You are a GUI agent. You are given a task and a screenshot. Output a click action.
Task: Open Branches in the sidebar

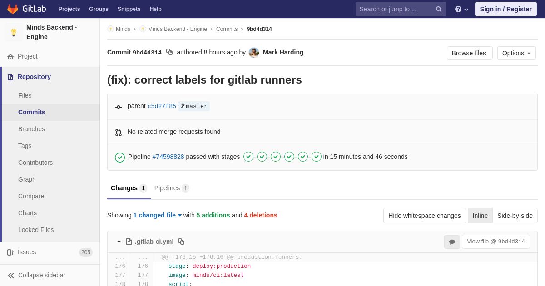point(31,129)
